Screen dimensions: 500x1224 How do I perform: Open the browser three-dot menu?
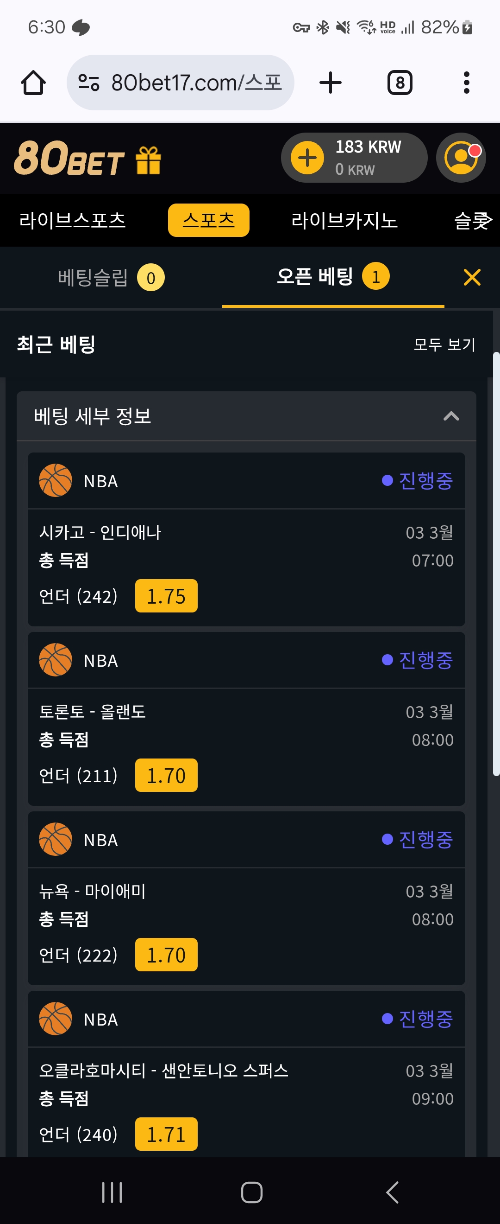click(x=466, y=83)
